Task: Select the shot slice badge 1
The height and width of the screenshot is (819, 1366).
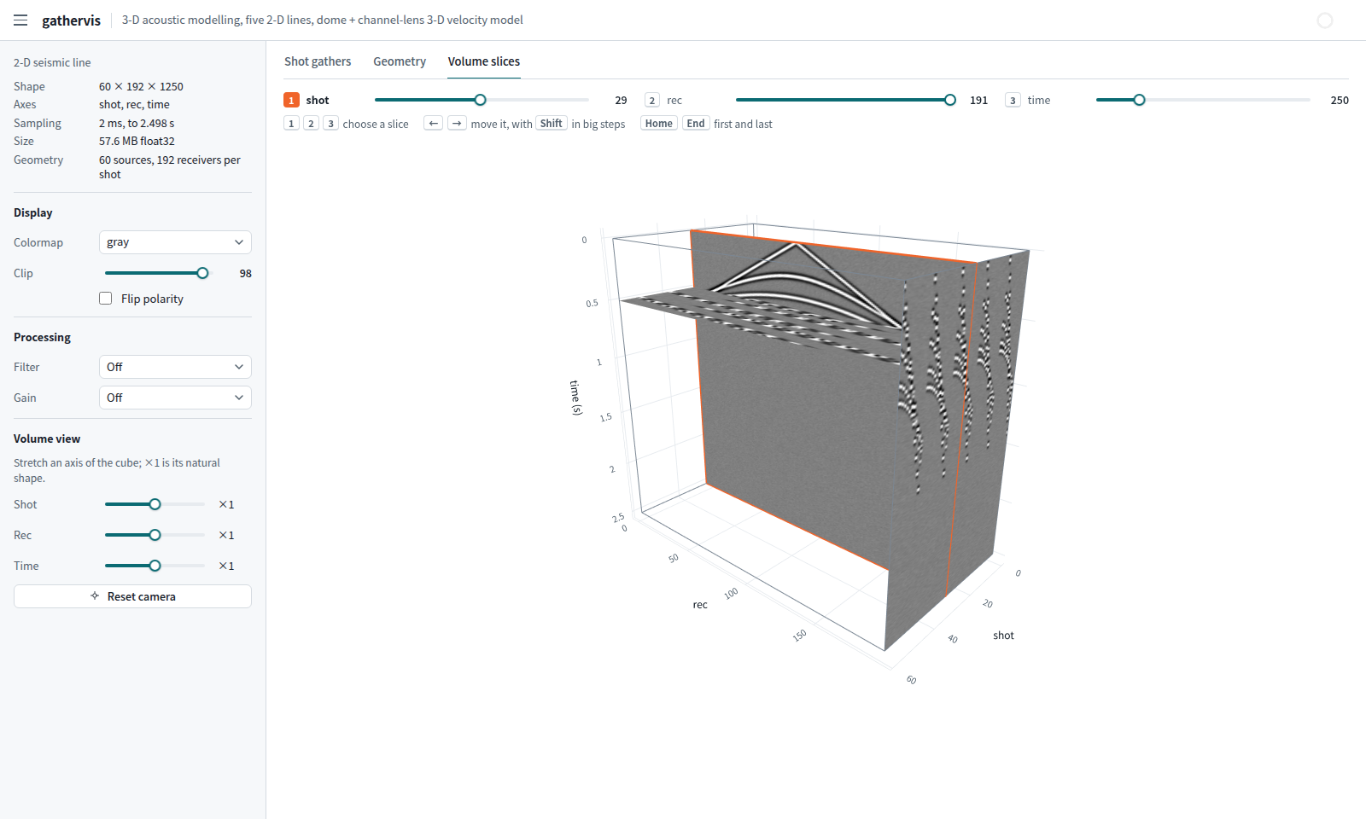Action: [x=291, y=100]
